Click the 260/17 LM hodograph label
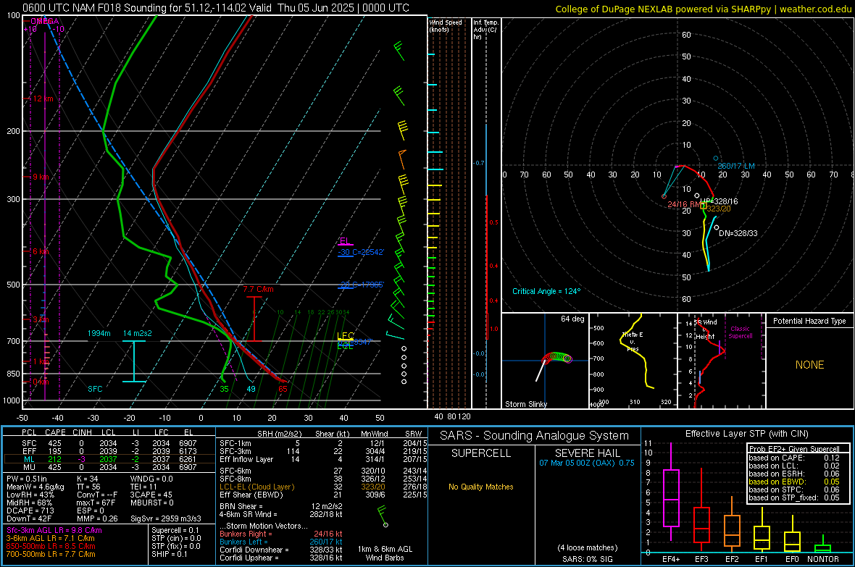This screenshot has width=855, height=567. [736, 166]
